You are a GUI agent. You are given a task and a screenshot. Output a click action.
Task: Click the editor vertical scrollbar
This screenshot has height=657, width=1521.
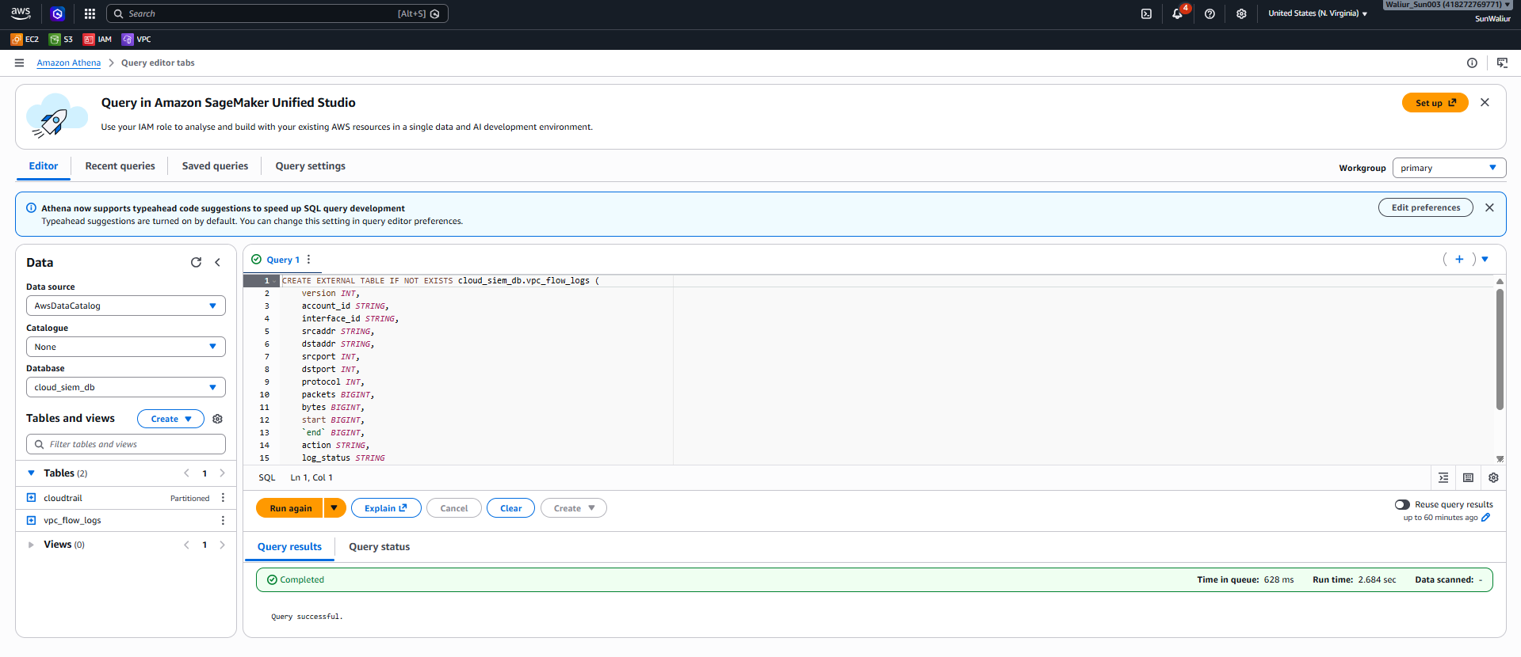(x=1500, y=349)
